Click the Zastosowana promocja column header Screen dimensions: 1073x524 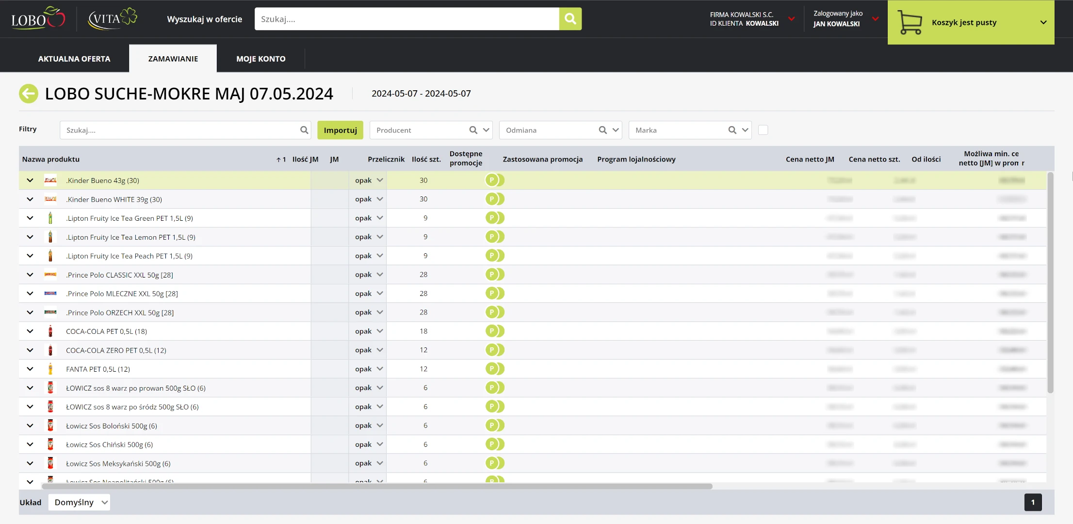coord(542,159)
